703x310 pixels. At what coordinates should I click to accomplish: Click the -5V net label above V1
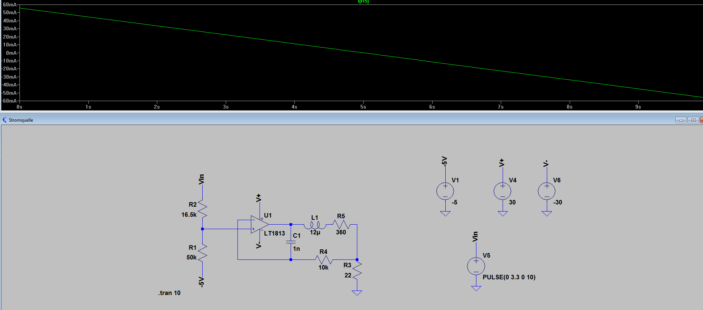point(444,161)
